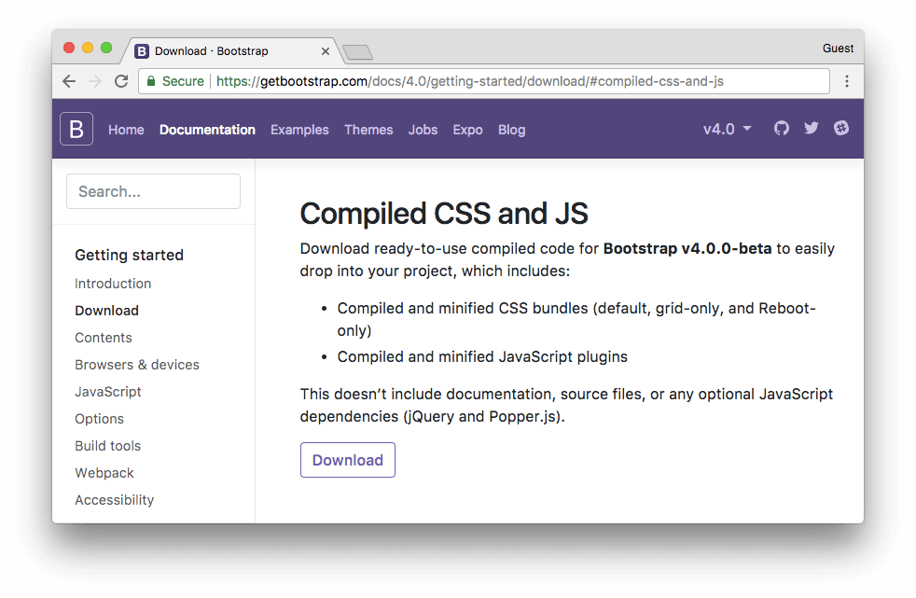Go back with the browser back arrow
This screenshot has height=598, width=916.
(69, 81)
